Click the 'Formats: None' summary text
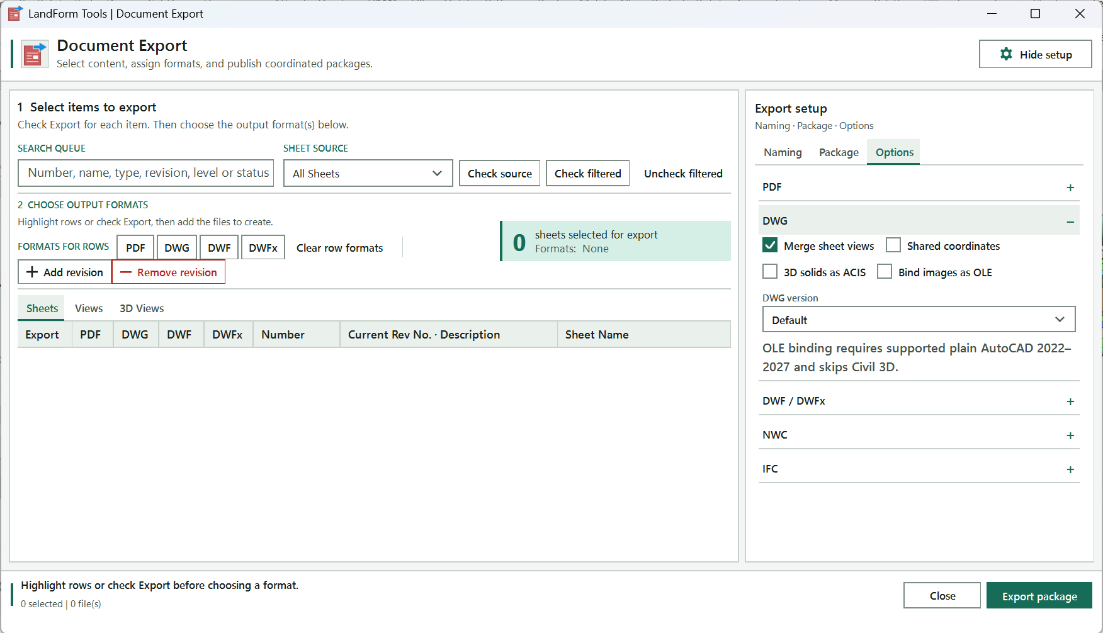This screenshot has height=633, width=1103. [x=572, y=249]
